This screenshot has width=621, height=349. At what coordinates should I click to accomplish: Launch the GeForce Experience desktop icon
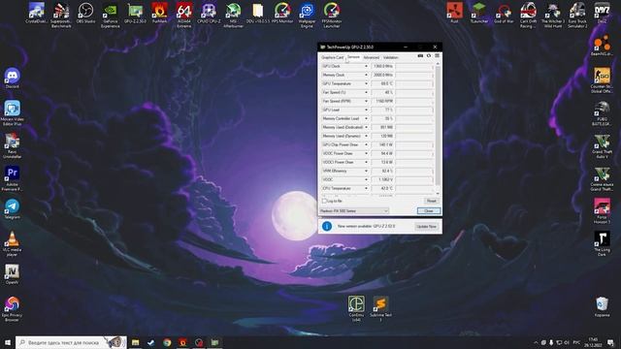(110, 16)
